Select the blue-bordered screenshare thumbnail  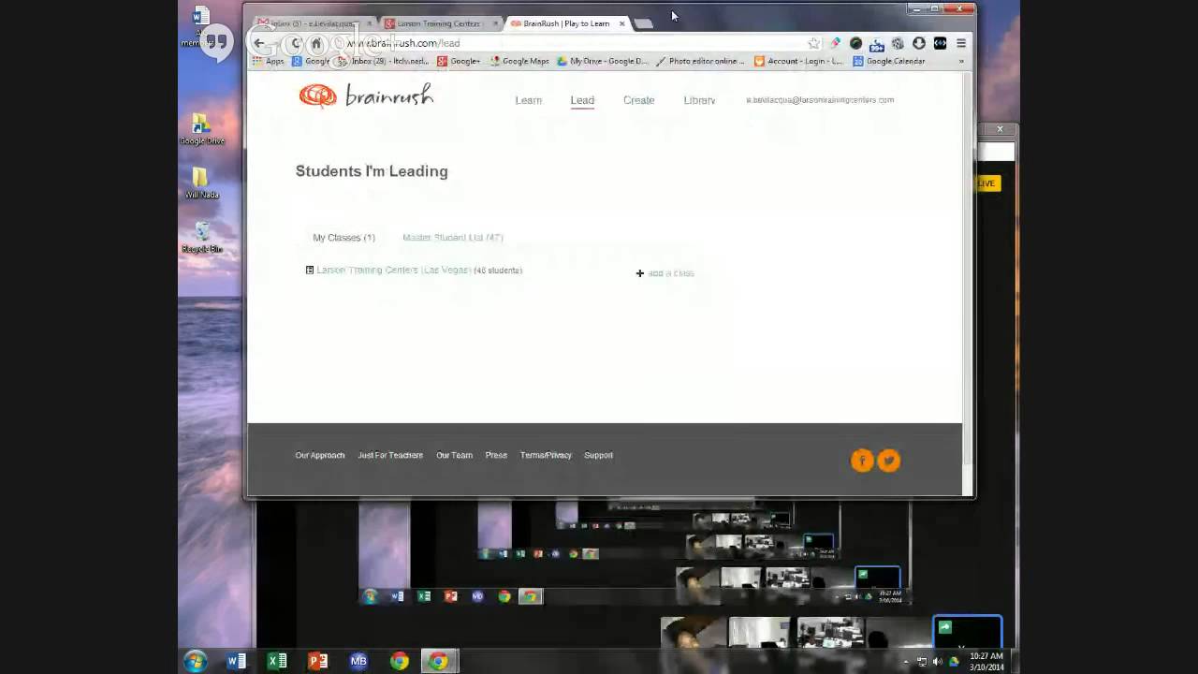tap(967, 633)
